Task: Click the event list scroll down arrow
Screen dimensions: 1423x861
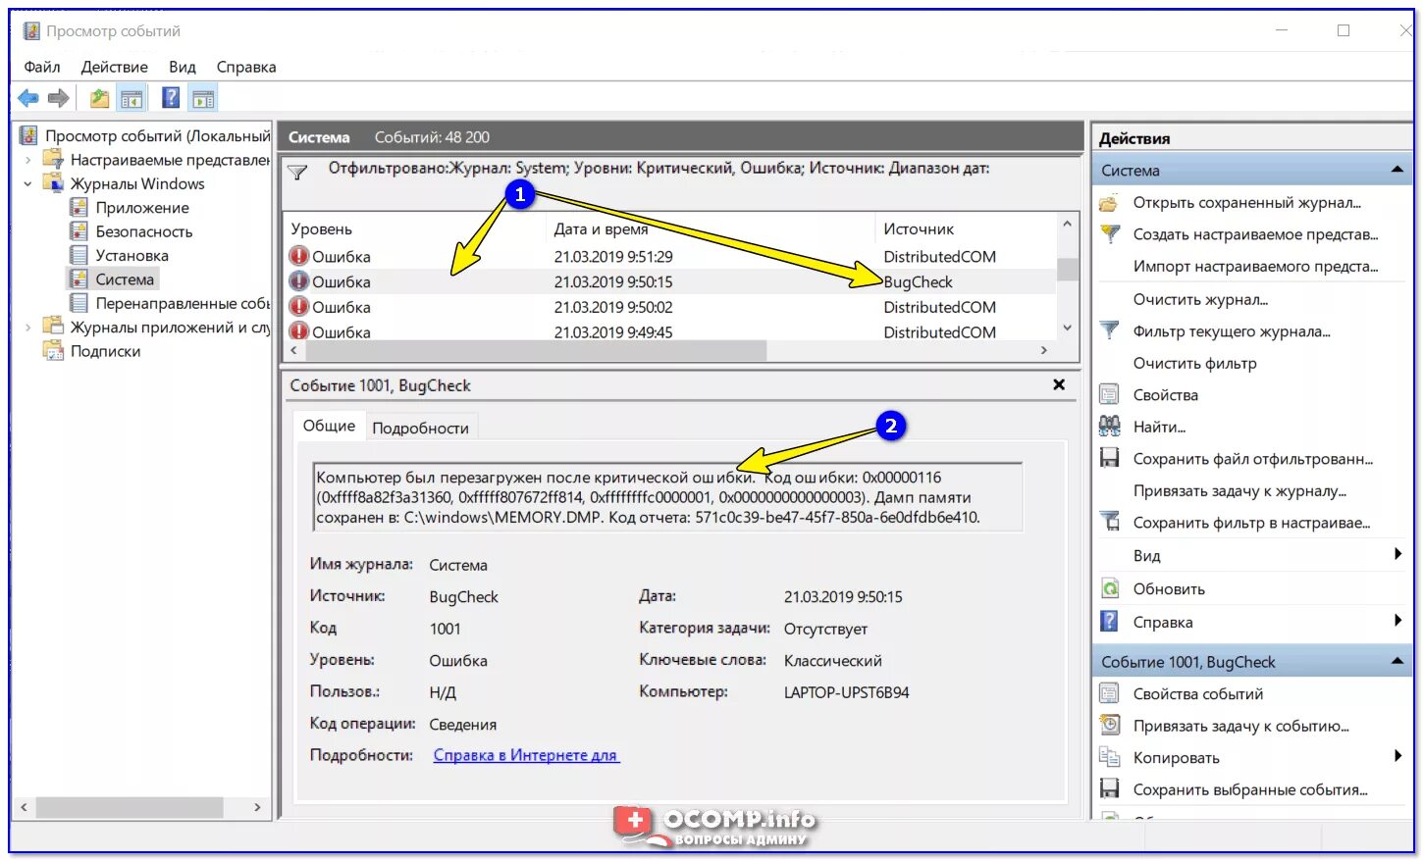Action: click(1068, 328)
